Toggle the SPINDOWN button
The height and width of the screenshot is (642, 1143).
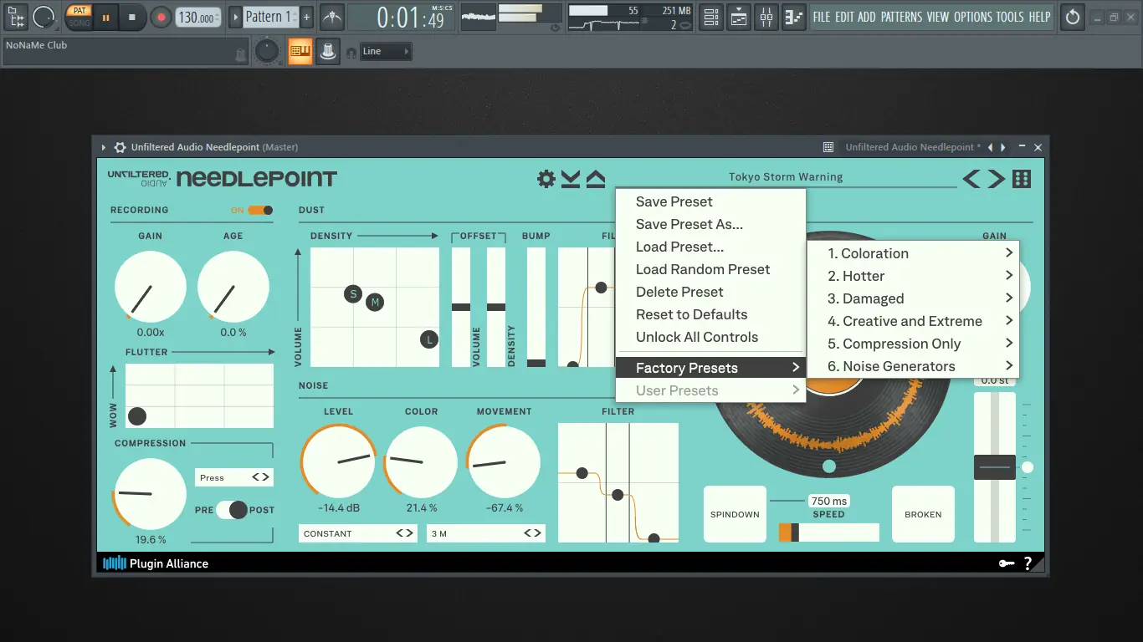tap(735, 514)
